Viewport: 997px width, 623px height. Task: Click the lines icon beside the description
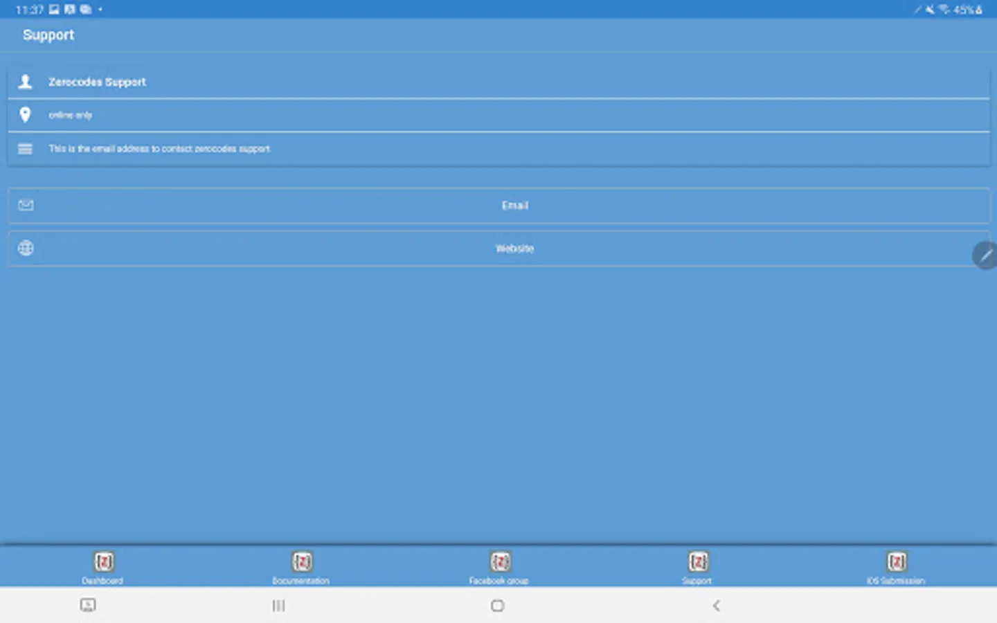click(x=26, y=149)
